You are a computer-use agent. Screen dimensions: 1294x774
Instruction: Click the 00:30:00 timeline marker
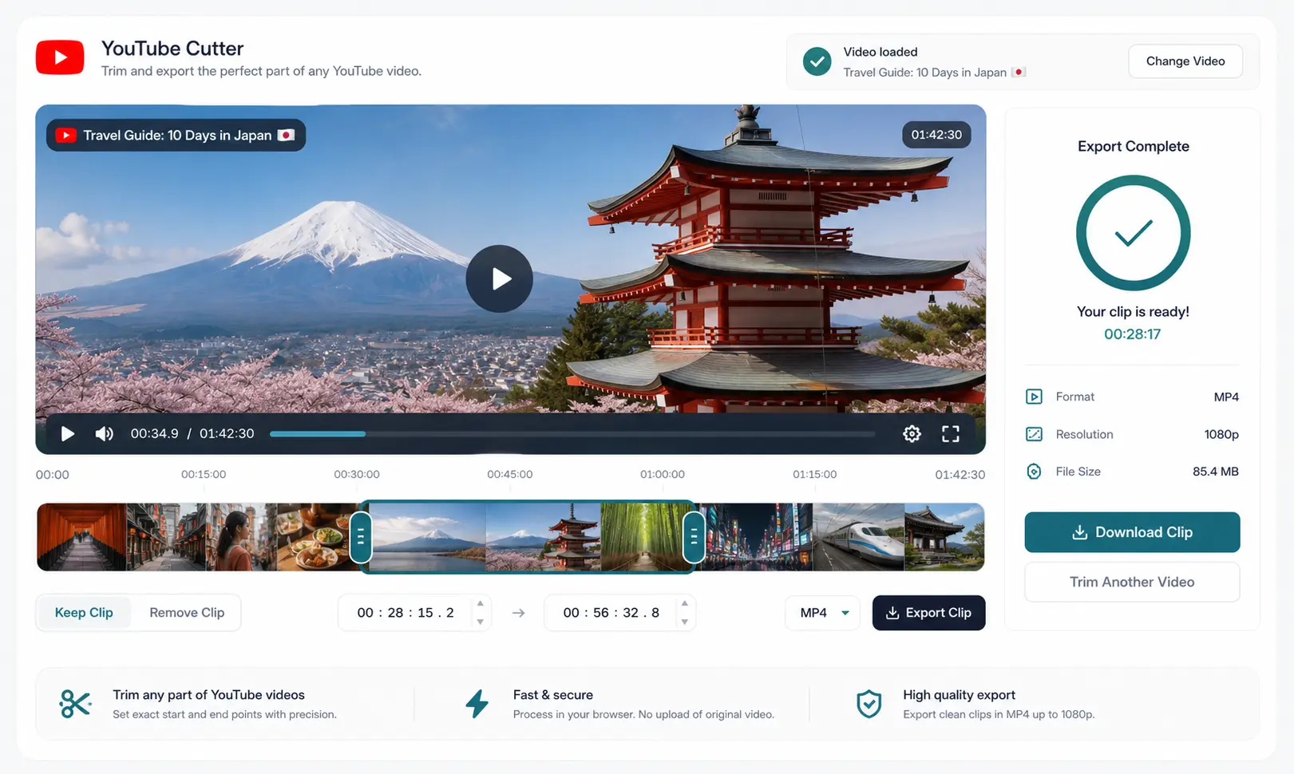pos(357,474)
